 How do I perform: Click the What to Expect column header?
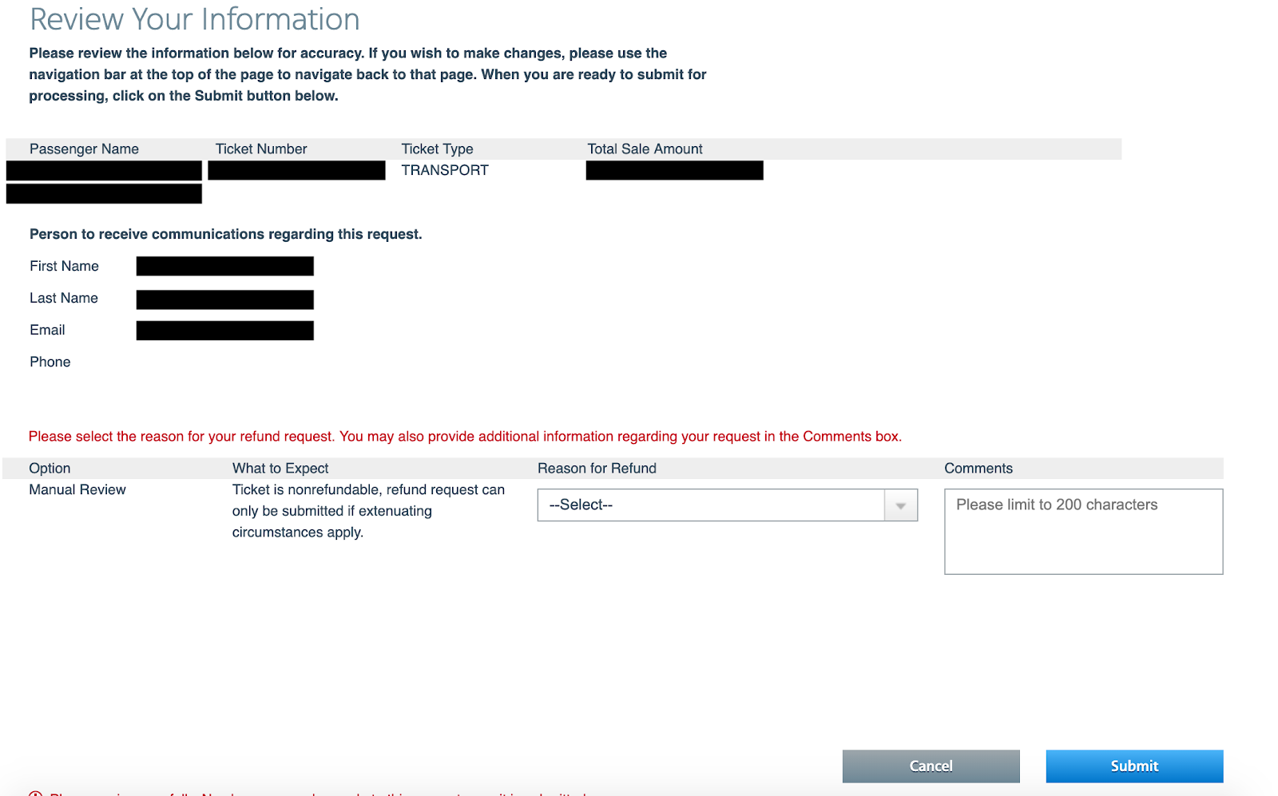point(280,469)
